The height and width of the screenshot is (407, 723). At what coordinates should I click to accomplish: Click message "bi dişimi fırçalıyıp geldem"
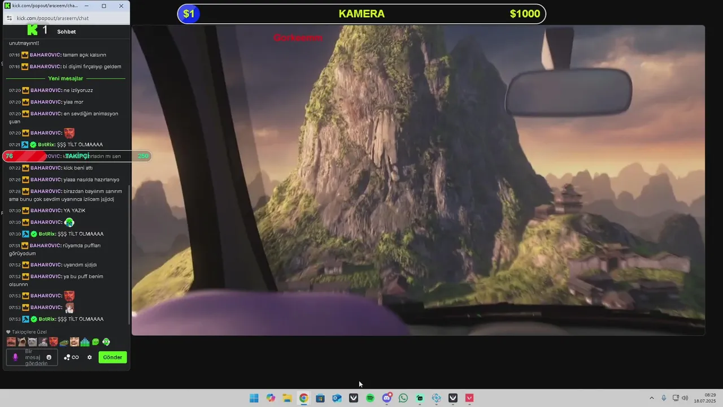coord(92,67)
